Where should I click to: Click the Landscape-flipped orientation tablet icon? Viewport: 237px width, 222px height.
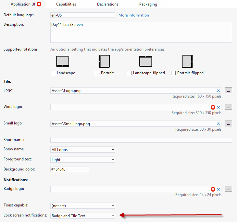(146, 61)
